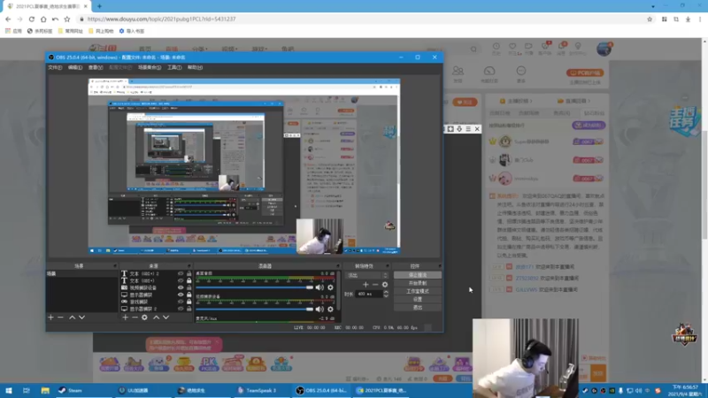Toggle visibility of second text source
708x398 pixels.
pos(181,280)
